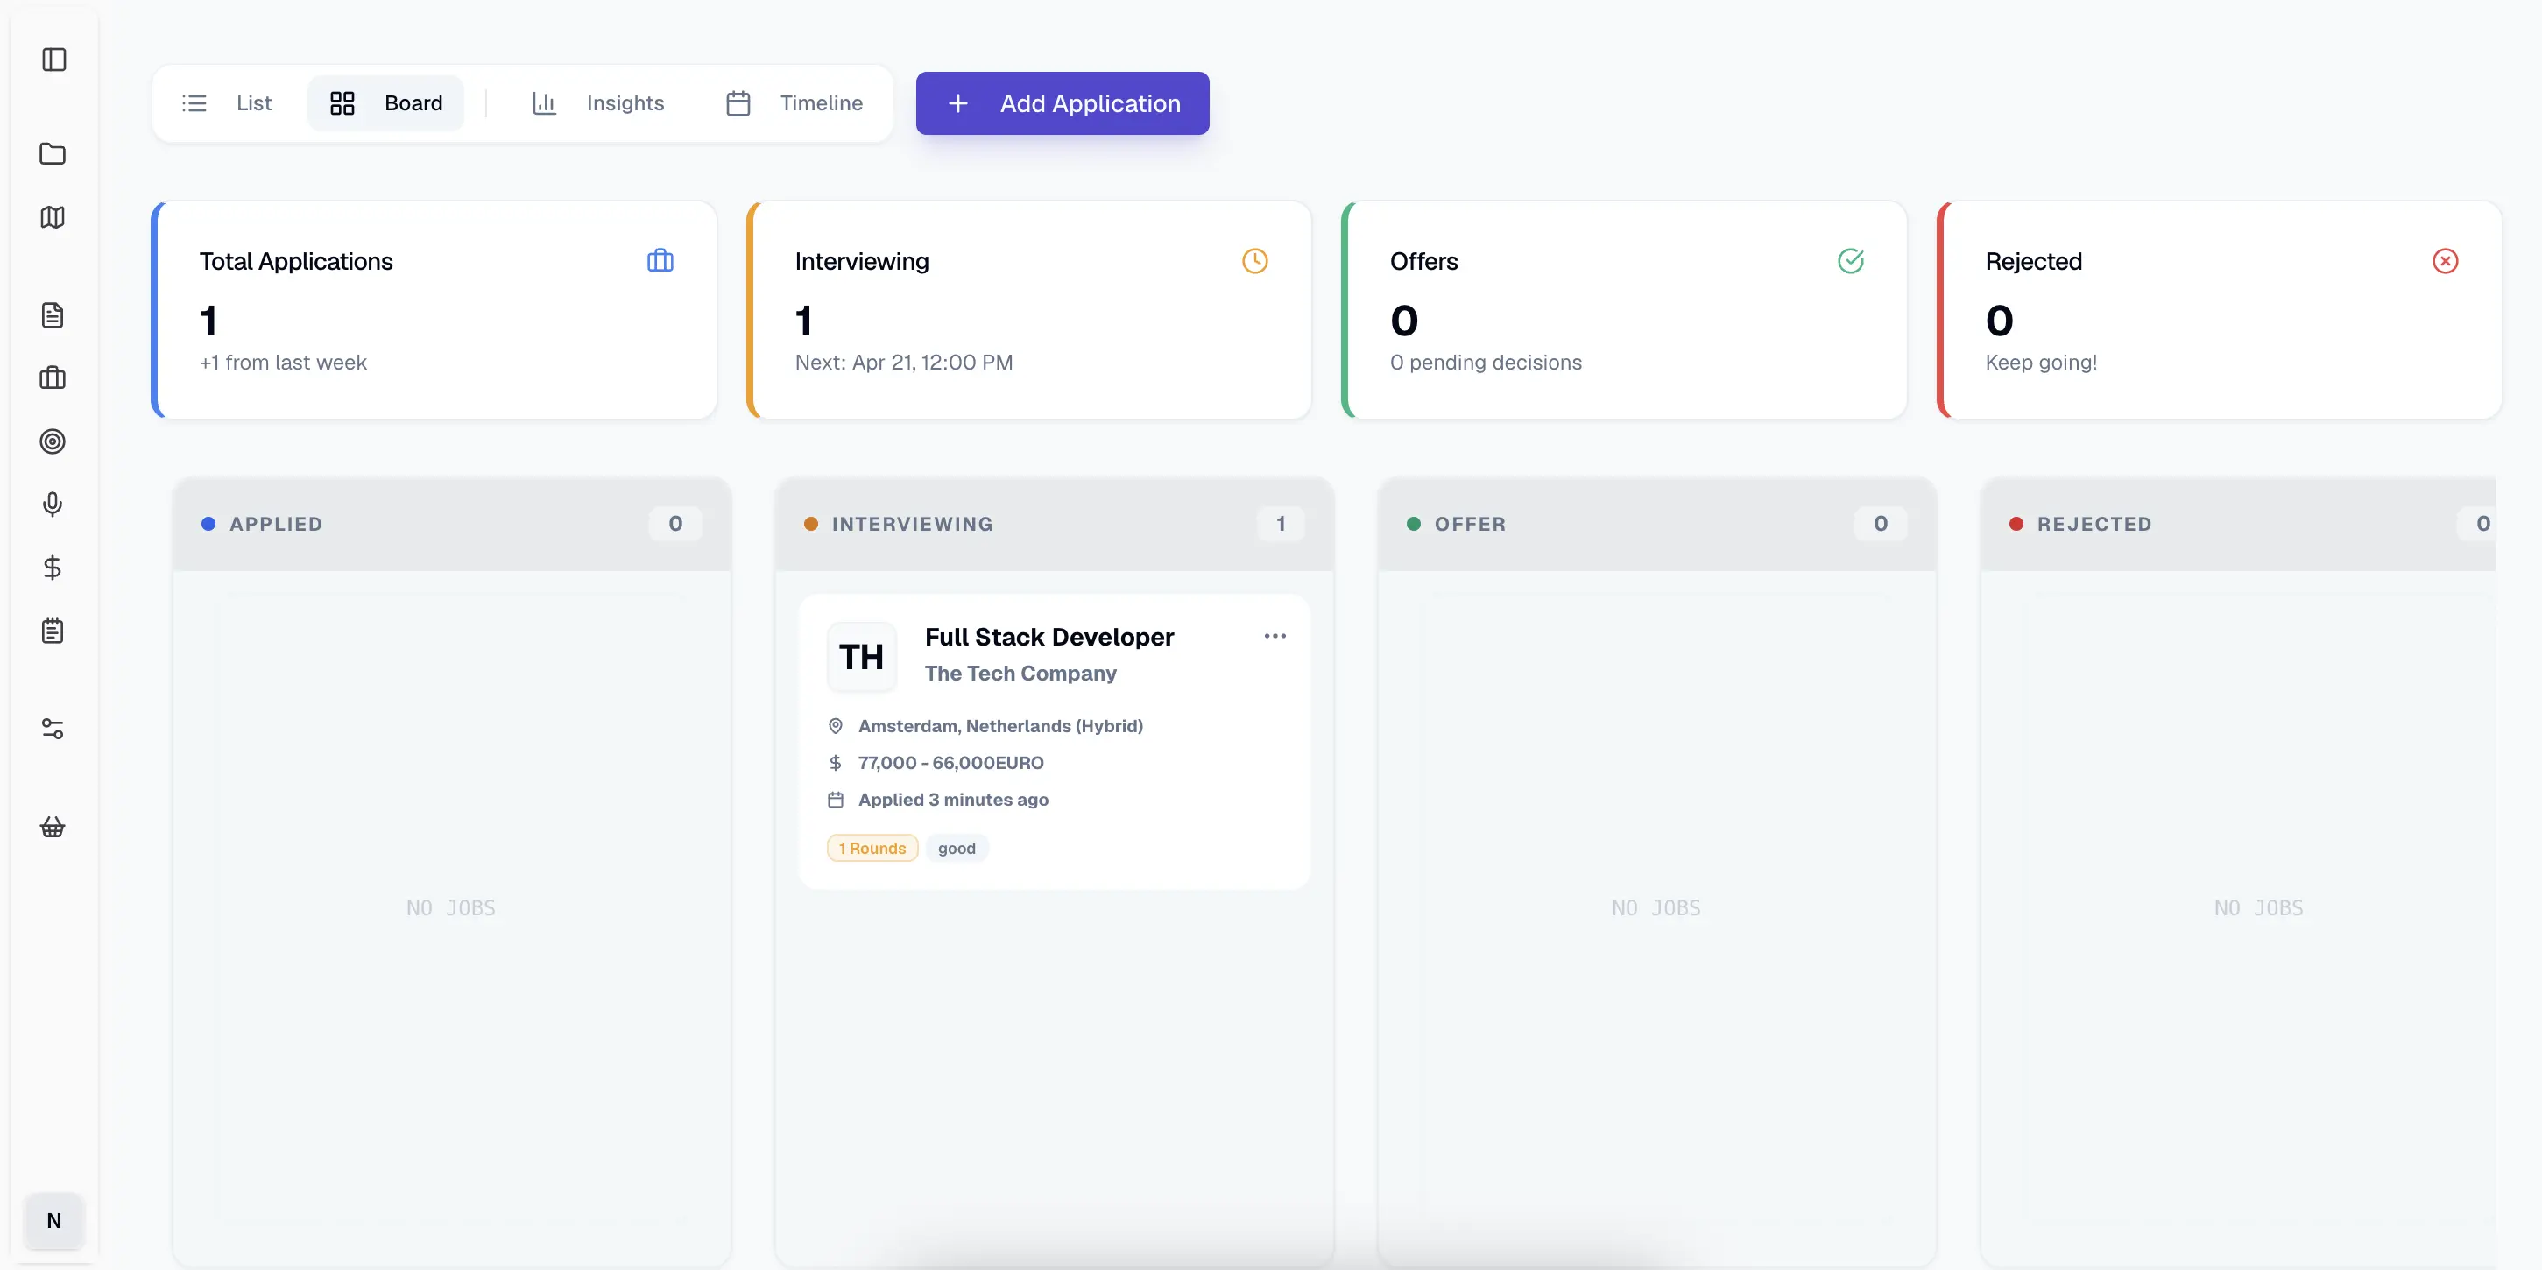Click the target goals icon
The image size is (2542, 1270).
pyautogui.click(x=53, y=441)
